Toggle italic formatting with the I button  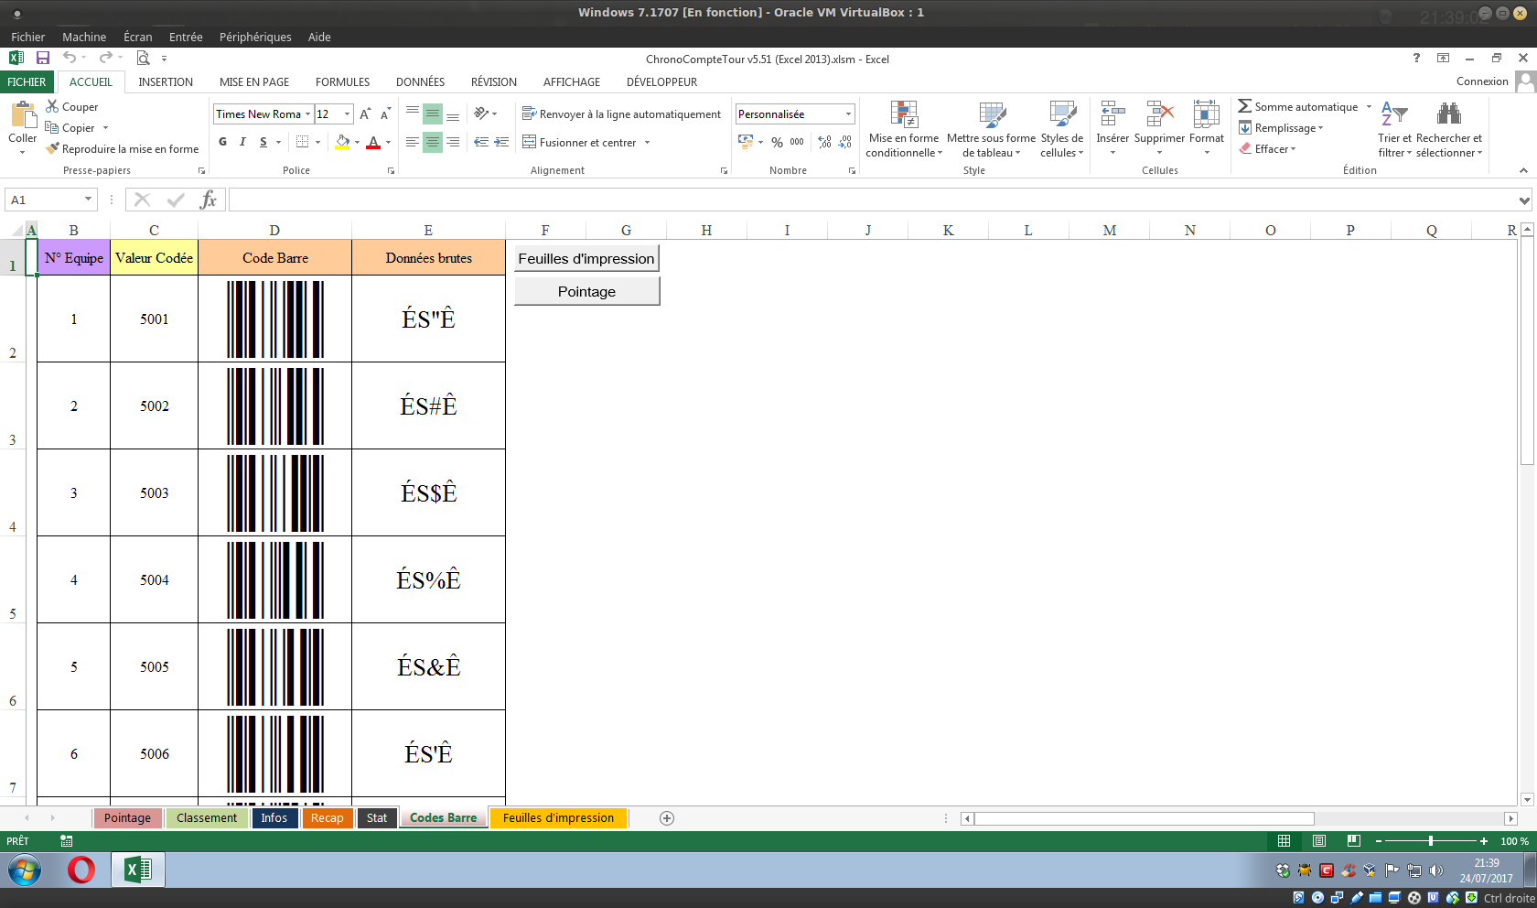(242, 142)
